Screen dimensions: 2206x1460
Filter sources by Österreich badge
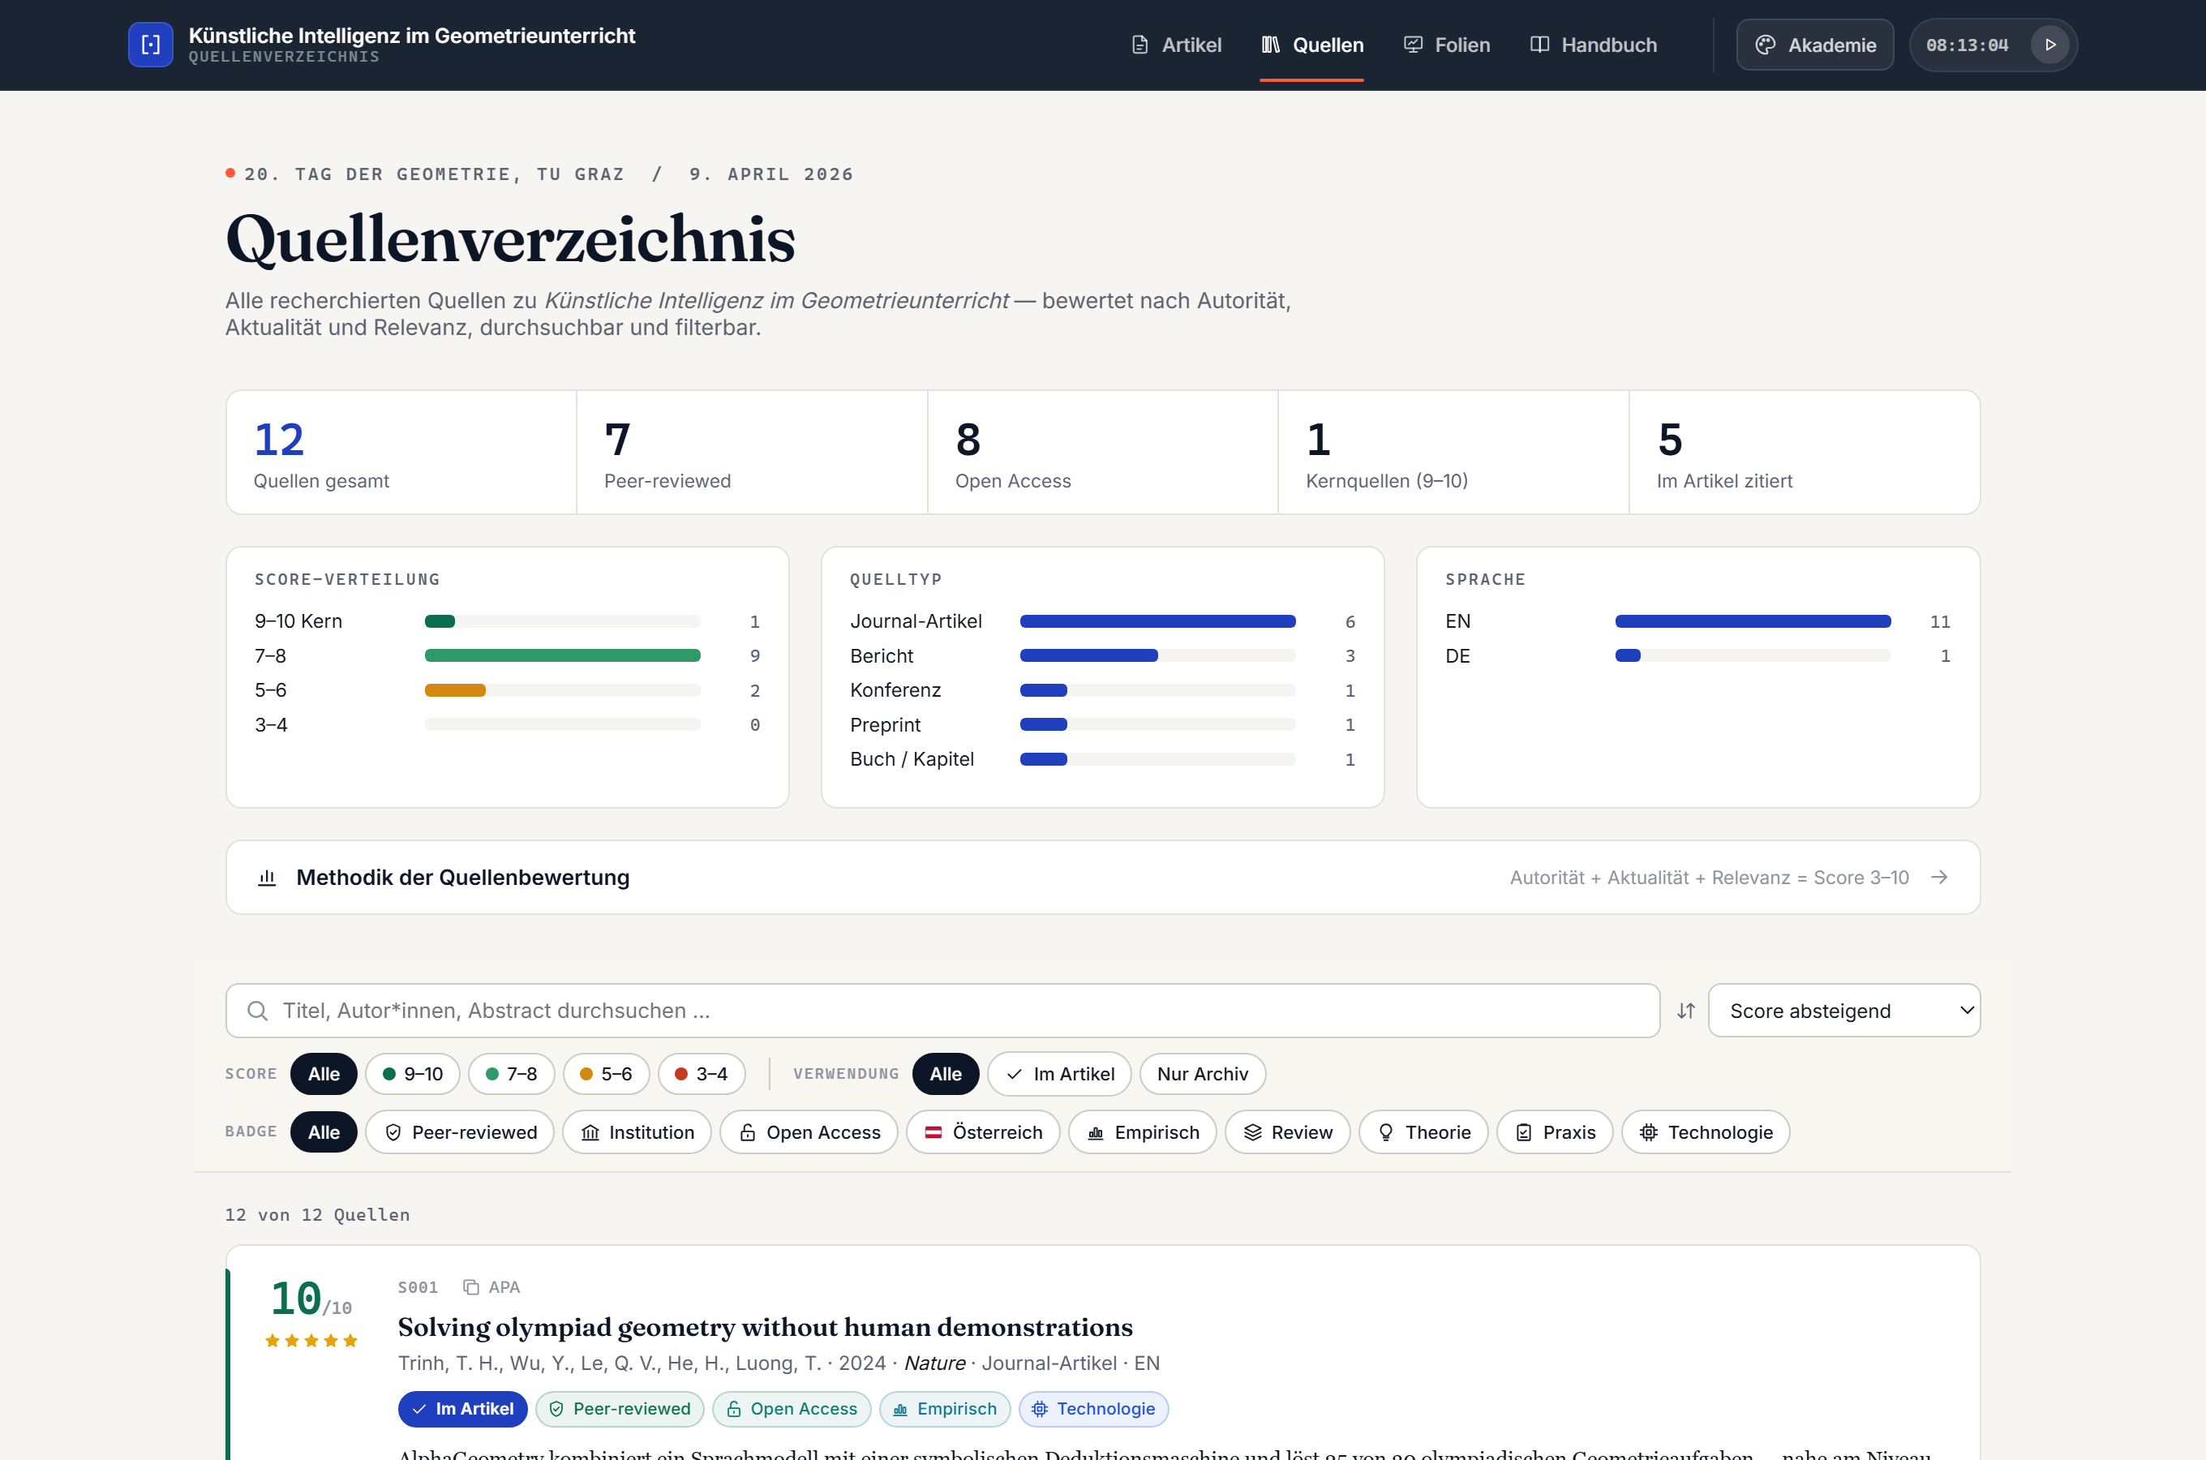click(983, 1132)
